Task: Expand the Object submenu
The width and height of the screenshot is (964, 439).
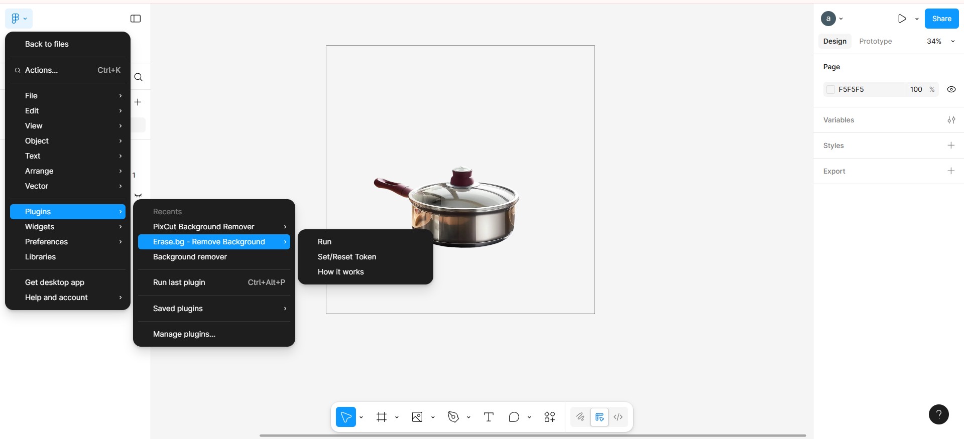Action: point(68,141)
